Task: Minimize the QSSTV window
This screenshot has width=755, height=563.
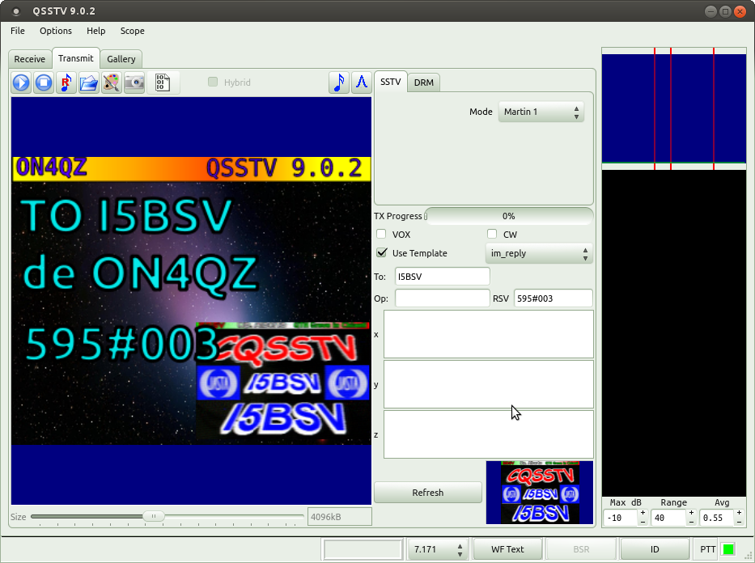Action: [710, 11]
